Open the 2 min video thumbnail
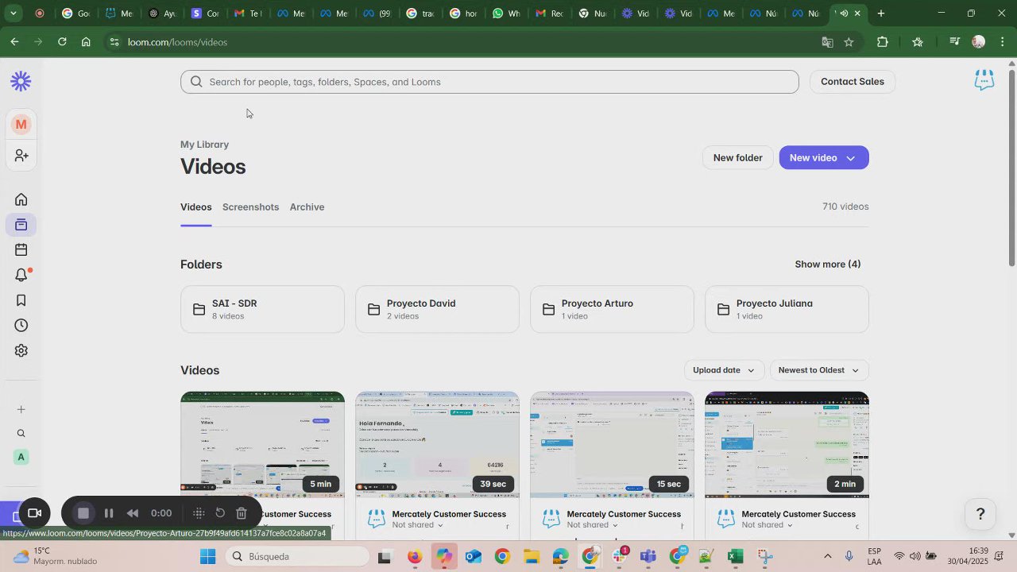 coord(787,445)
